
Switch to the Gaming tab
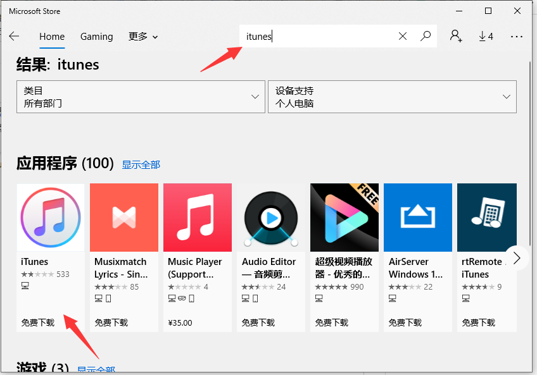(x=96, y=37)
